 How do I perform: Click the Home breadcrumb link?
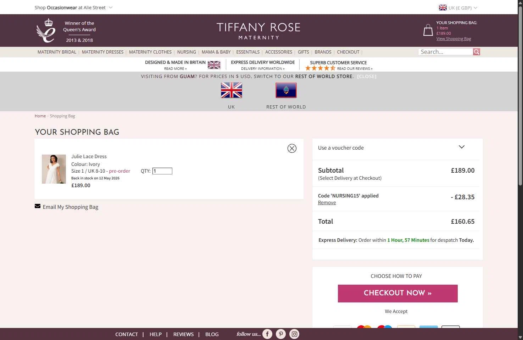pyautogui.click(x=40, y=116)
